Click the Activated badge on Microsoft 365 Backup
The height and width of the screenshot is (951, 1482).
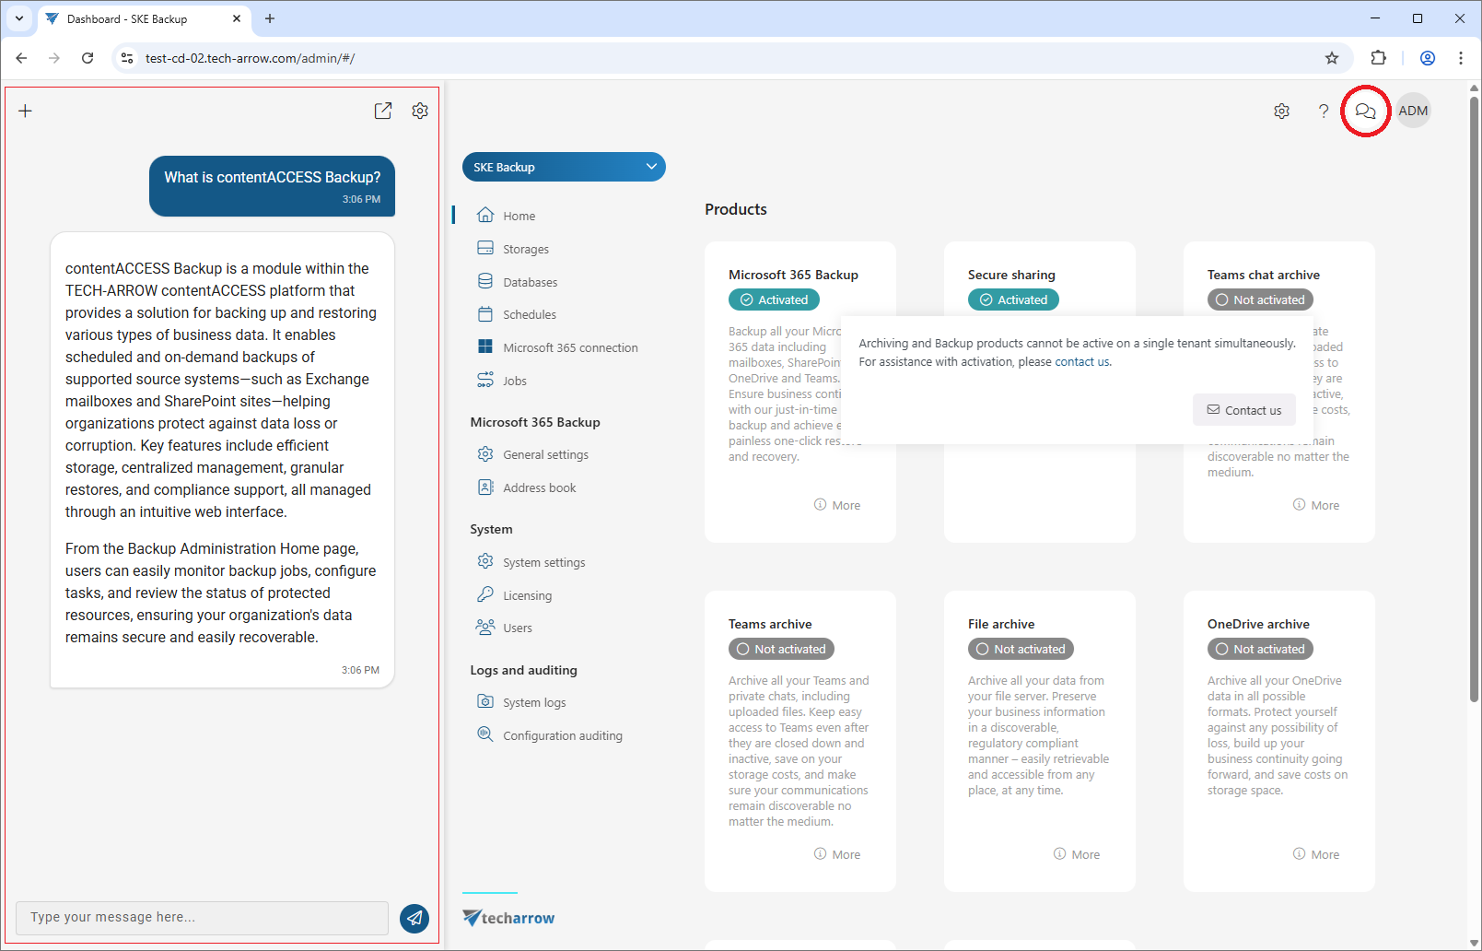[x=774, y=299]
